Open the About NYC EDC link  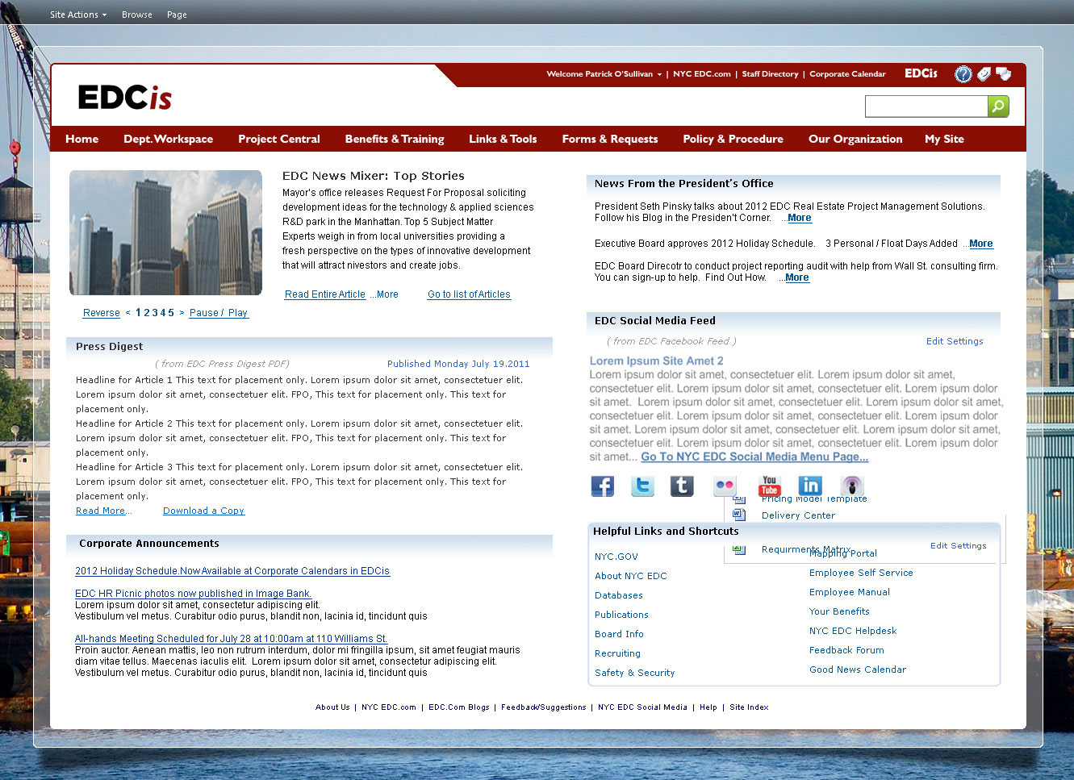click(x=631, y=576)
